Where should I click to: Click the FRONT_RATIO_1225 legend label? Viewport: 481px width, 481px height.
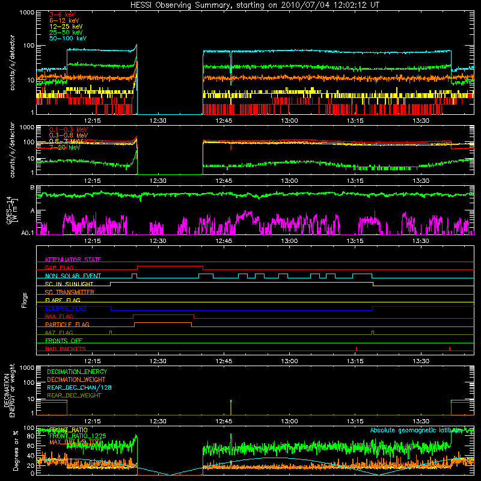[78, 436]
